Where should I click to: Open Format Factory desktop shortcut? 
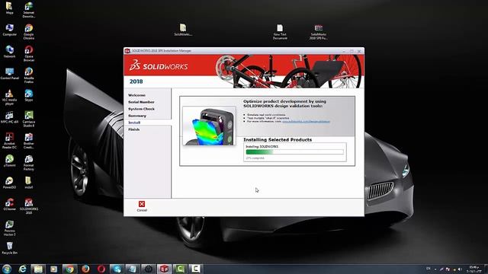pyautogui.click(x=29, y=162)
